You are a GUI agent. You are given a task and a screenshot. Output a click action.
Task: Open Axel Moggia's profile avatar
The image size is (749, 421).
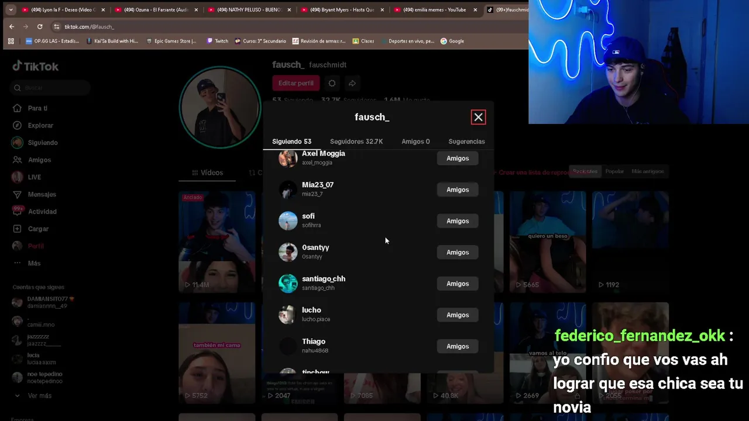(287, 158)
